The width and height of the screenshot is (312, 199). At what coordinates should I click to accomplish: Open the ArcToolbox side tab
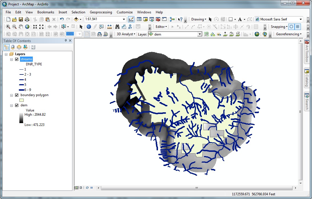[307, 52]
